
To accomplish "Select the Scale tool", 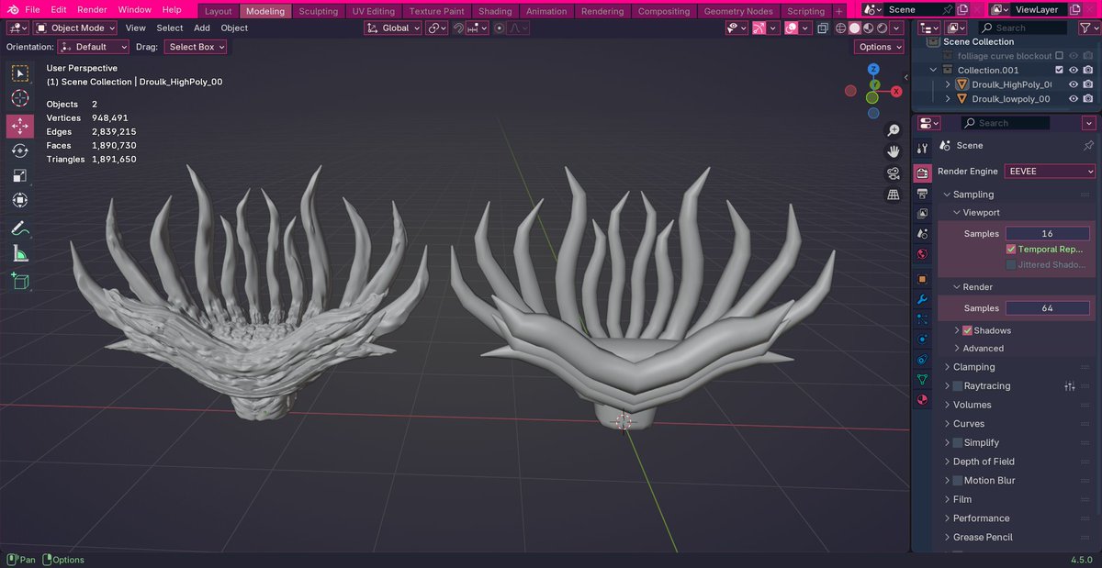I will [19, 175].
